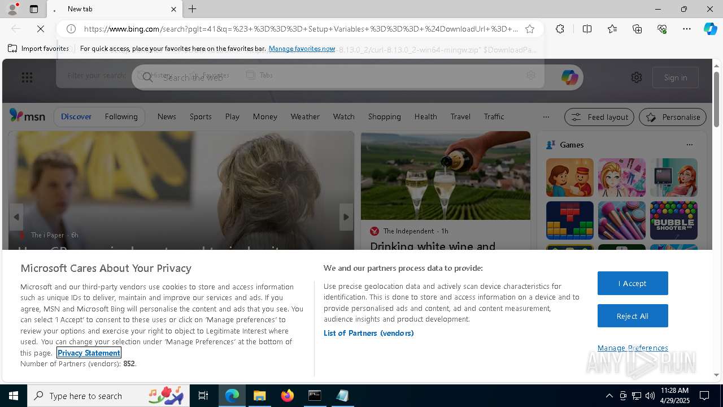The height and width of the screenshot is (407, 723).
Task: Click the Sign in button
Action: coord(676,77)
